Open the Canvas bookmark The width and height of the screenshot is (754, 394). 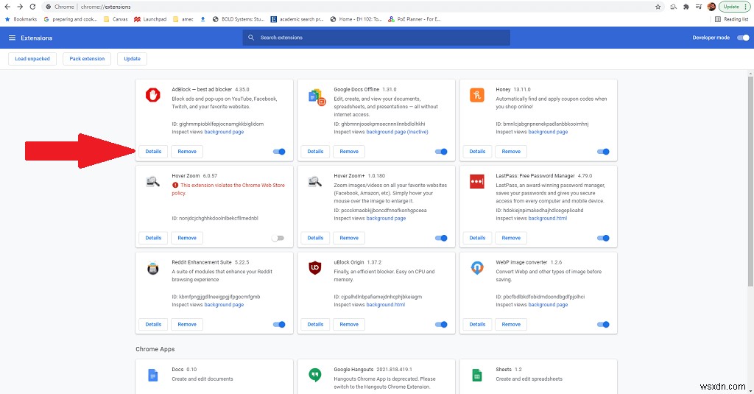(x=116, y=19)
